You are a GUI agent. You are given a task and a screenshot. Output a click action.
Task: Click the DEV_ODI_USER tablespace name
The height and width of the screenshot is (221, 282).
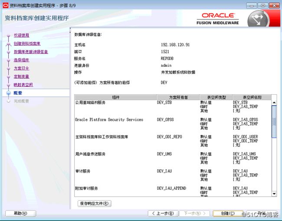click(x=246, y=137)
